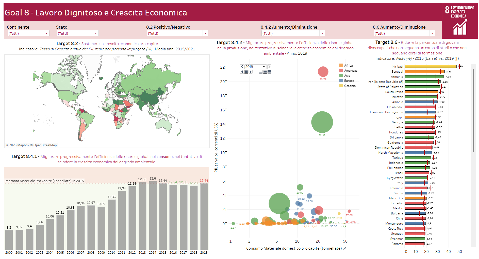Set animation speed to slow
Image resolution: width=479 pixels, height=259 pixels.
261,72
